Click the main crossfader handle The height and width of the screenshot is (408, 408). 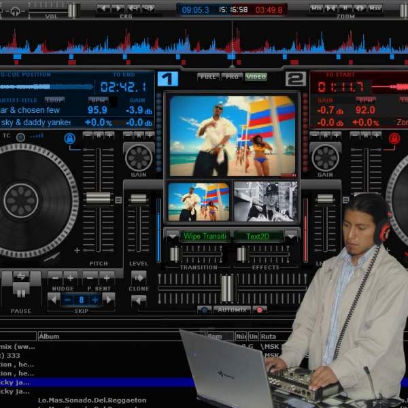click(228, 288)
